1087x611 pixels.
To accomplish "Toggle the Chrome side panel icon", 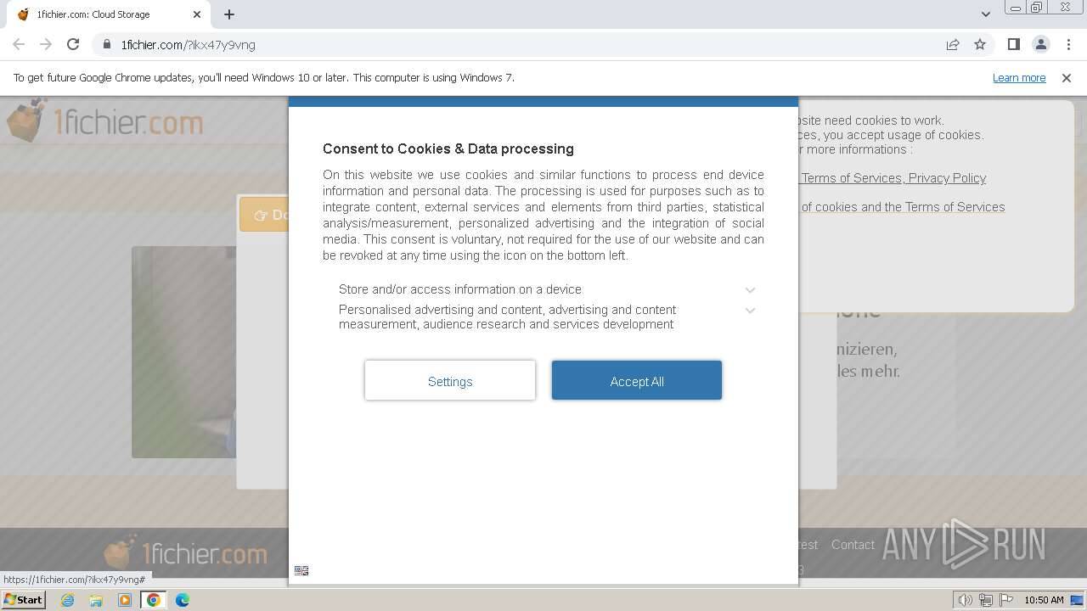I will [1013, 44].
